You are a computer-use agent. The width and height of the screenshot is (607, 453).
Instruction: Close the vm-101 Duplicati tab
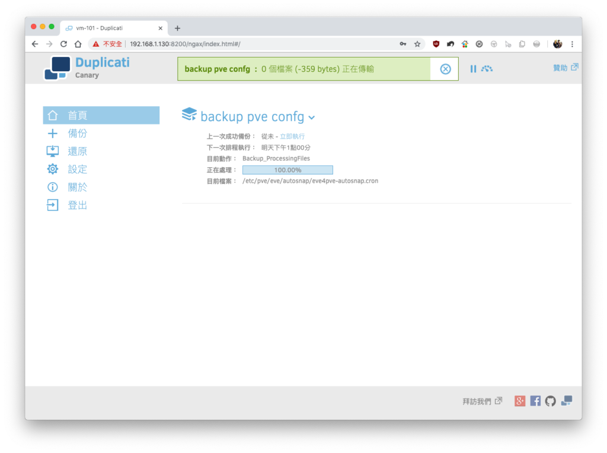point(160,28)
